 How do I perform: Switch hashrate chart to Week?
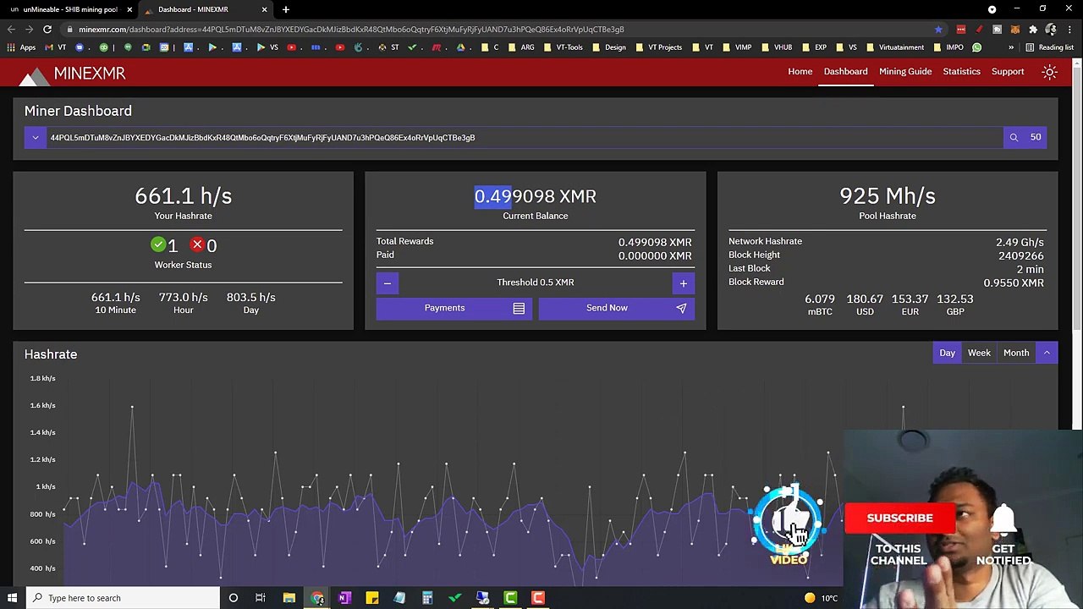click(979, 353)
